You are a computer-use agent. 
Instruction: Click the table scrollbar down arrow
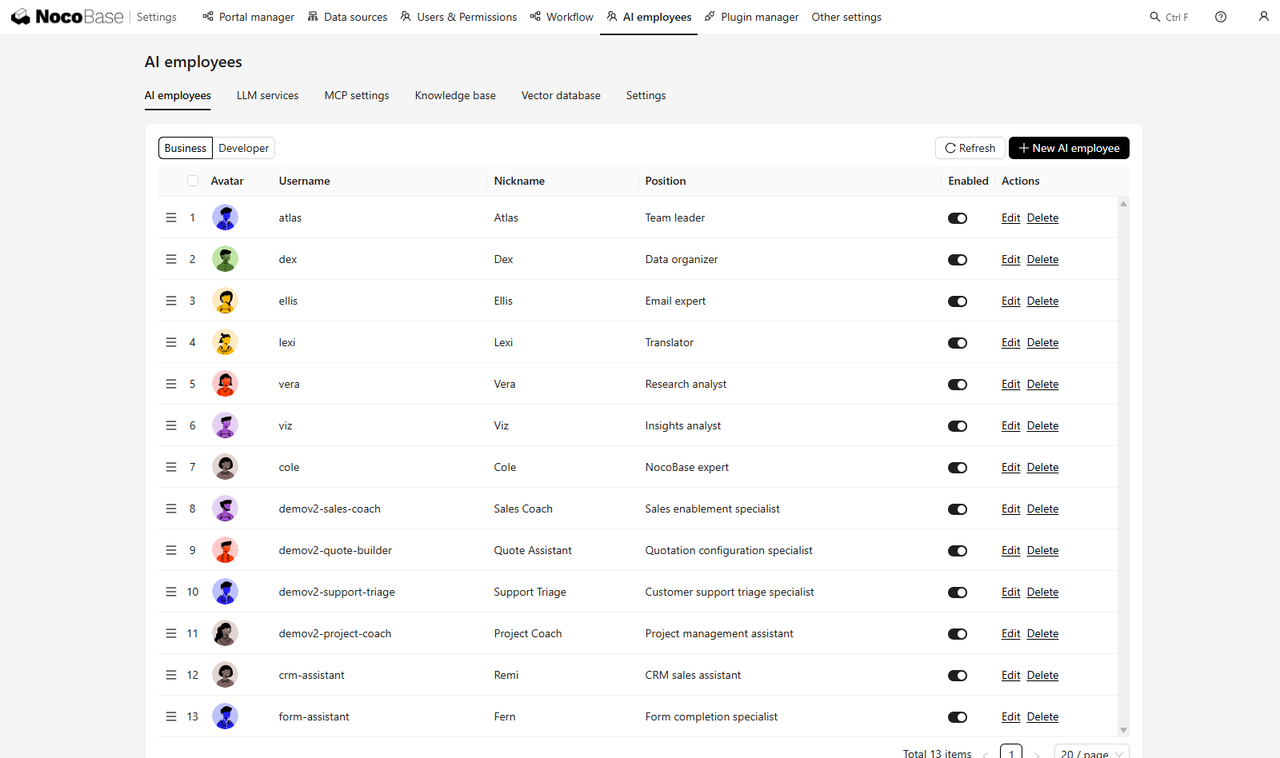(1123, 730)
